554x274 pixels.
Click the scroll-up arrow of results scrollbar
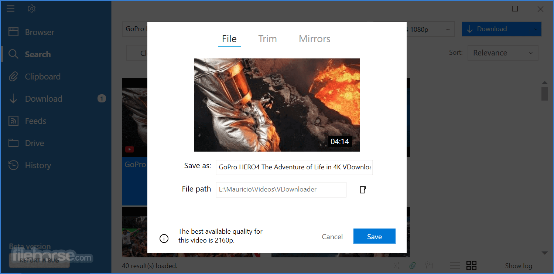[x=544, y=82]
